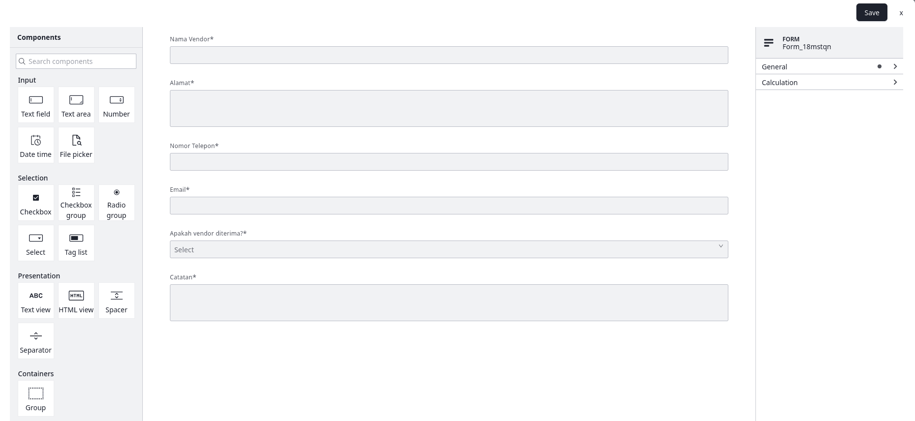Image resolution: width=915 pixels, height=421 pixels.
Task: Click the Checkbox component in palette
Action: click(x=36, y=203)
